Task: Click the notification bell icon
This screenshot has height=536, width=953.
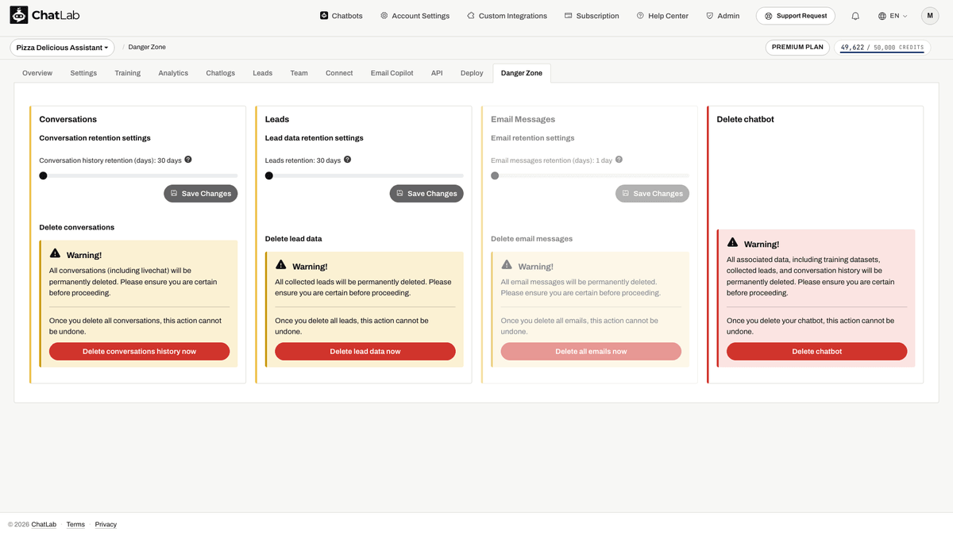Action: point(855,16)
